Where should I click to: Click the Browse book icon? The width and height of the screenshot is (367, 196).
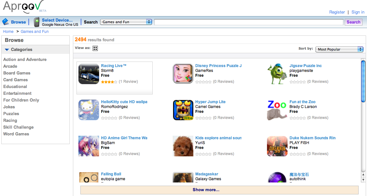click(x=5, y=22)
